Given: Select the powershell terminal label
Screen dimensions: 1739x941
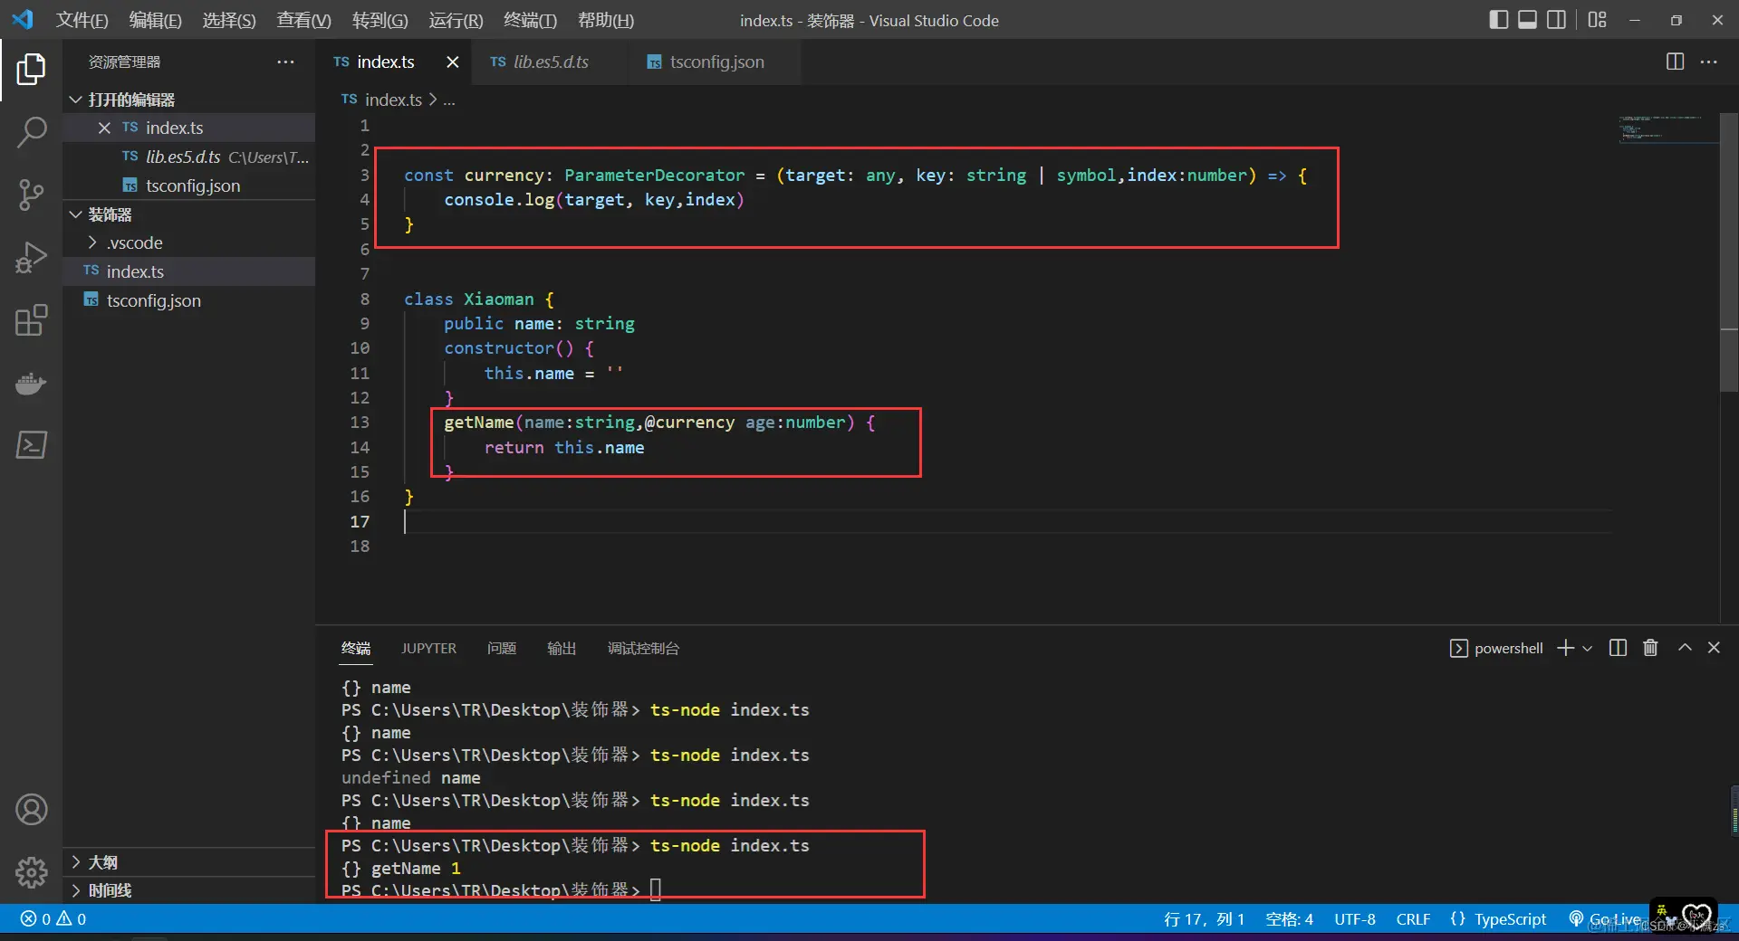Looking at the screenshot, I should coord(1496,648).
